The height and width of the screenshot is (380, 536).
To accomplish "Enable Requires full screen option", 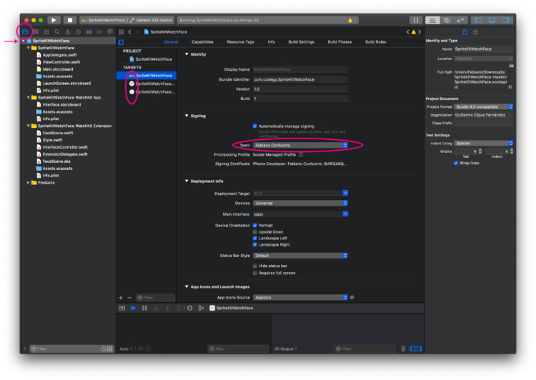I will pyautogui.click(x=254, y=273).
